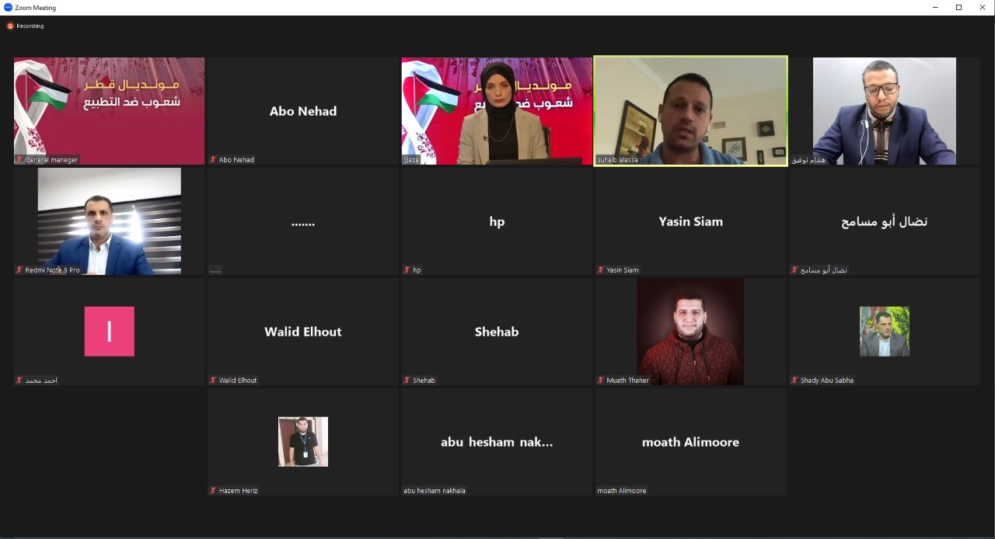995x539 pixels.
Task: Click the pink avatar tile for احمد محمد
Action: (x=110, y=332)
